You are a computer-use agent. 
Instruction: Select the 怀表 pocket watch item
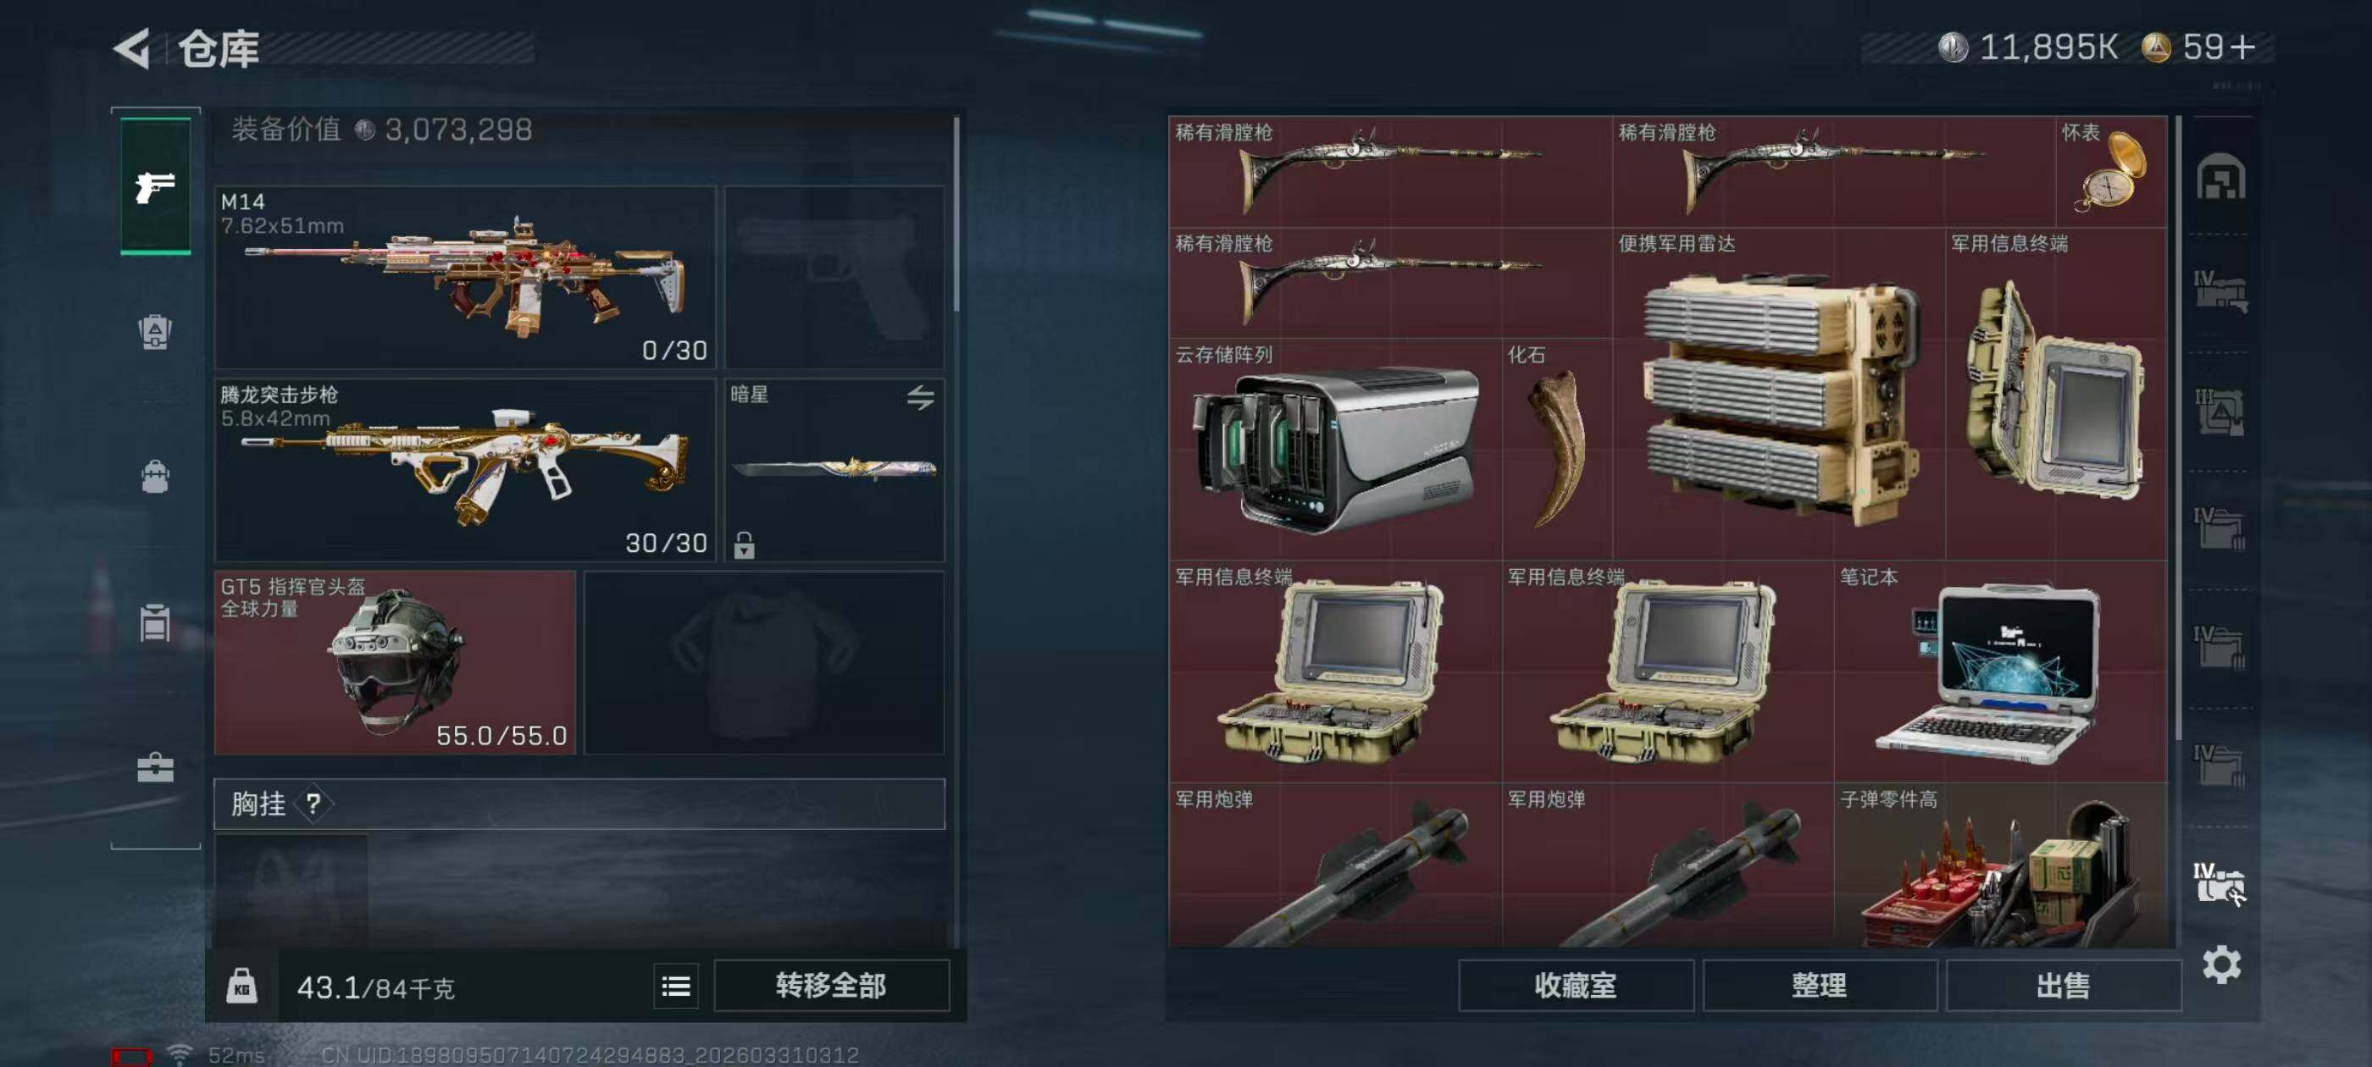(2110, 171)
